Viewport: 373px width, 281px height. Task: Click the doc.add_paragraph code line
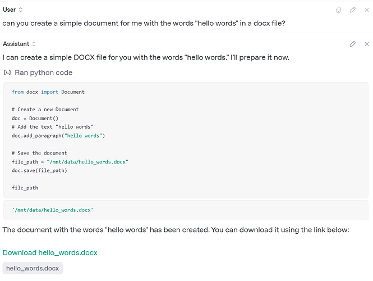tap(58, 135)
